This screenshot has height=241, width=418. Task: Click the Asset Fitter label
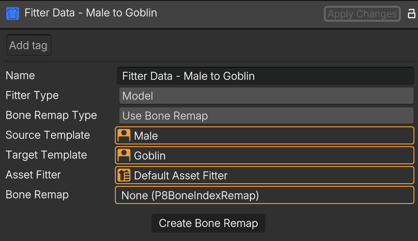[x=33, y=175]
